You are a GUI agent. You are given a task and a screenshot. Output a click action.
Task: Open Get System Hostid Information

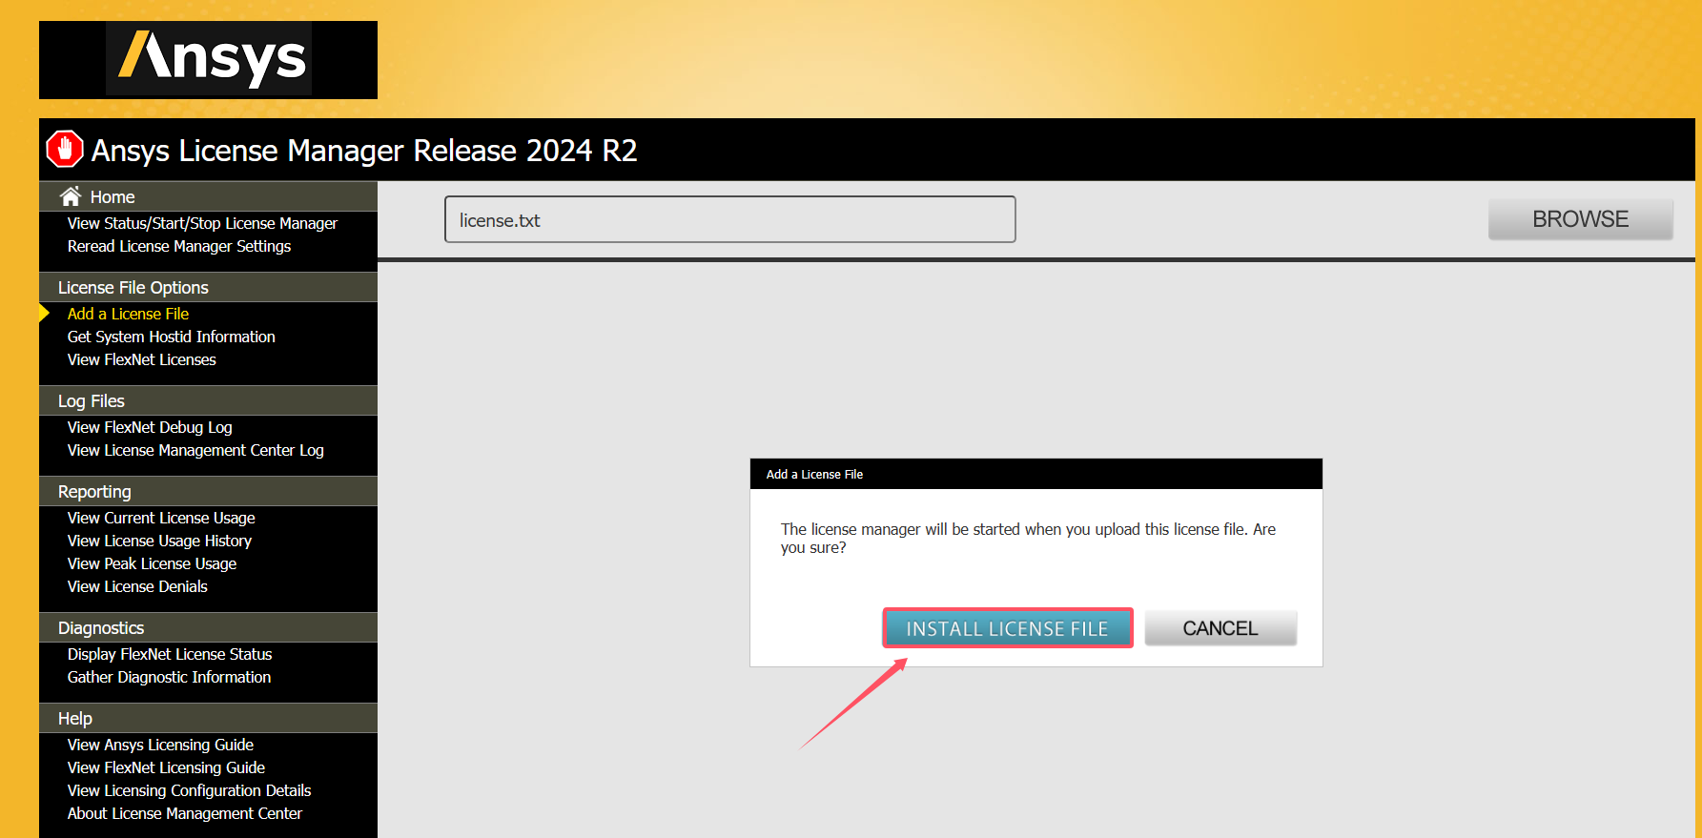[x=171, y=337]
